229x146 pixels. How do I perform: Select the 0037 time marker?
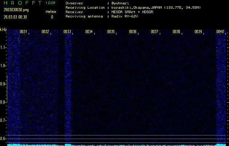click(x=154, y=32)
